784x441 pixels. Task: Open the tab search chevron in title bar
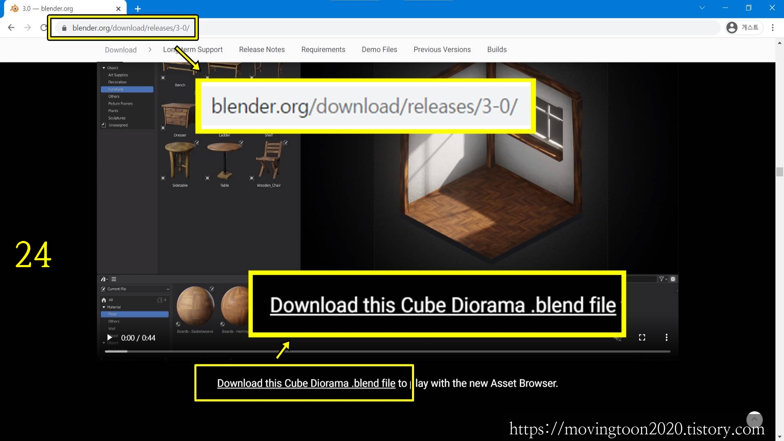(x=702, y=8)
